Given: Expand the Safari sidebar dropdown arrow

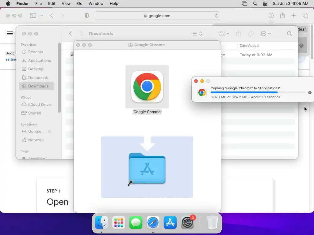Looking at the screenshot, I should pos(42,16).
